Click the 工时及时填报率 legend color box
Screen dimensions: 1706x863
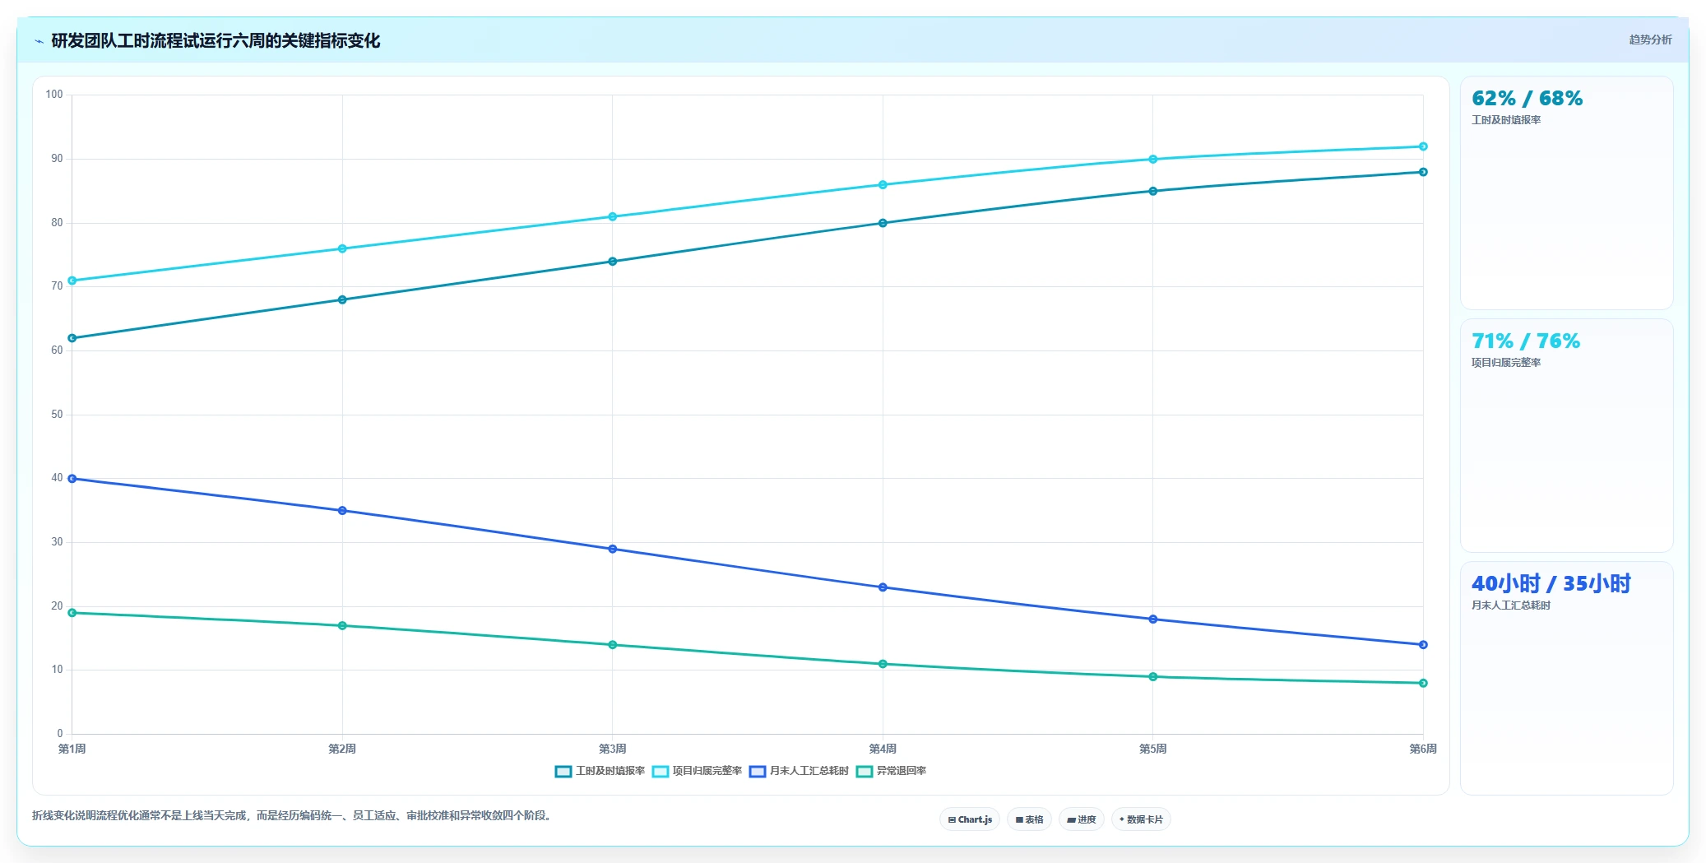coord(563,772)
